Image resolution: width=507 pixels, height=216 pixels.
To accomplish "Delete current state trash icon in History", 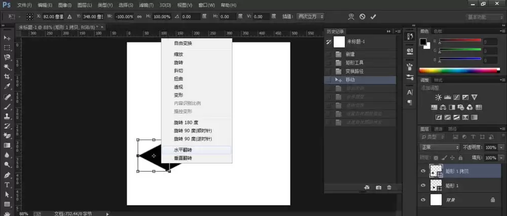I will (389, 187).
